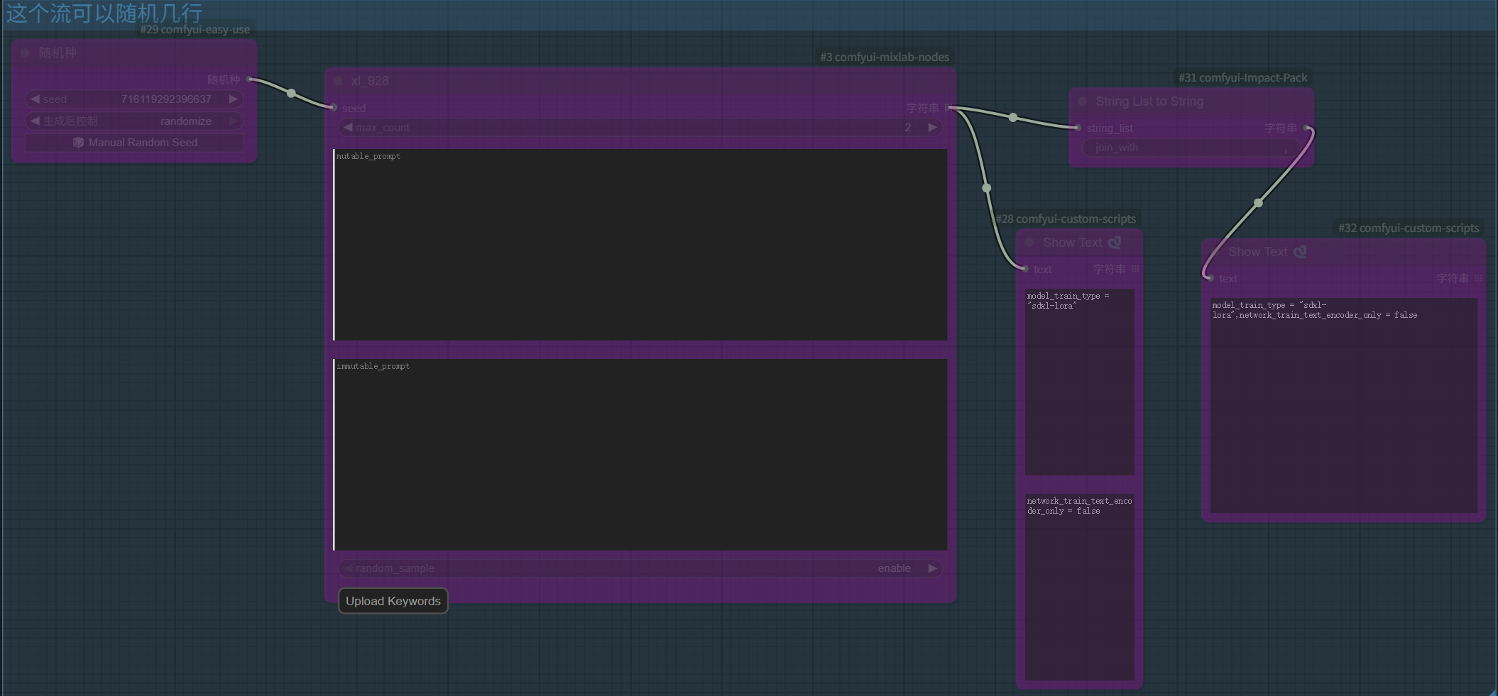Screen dimensions: 1498x696
Task: Collapse the 随机种 node via its dot
Action: coord(25,53)
